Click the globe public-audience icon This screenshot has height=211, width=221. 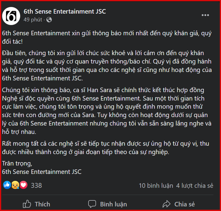(49, 20)
